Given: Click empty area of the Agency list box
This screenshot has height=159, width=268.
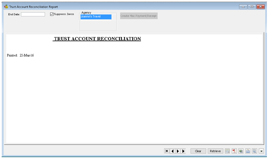Looking at the screenshot, I should 98,25.
